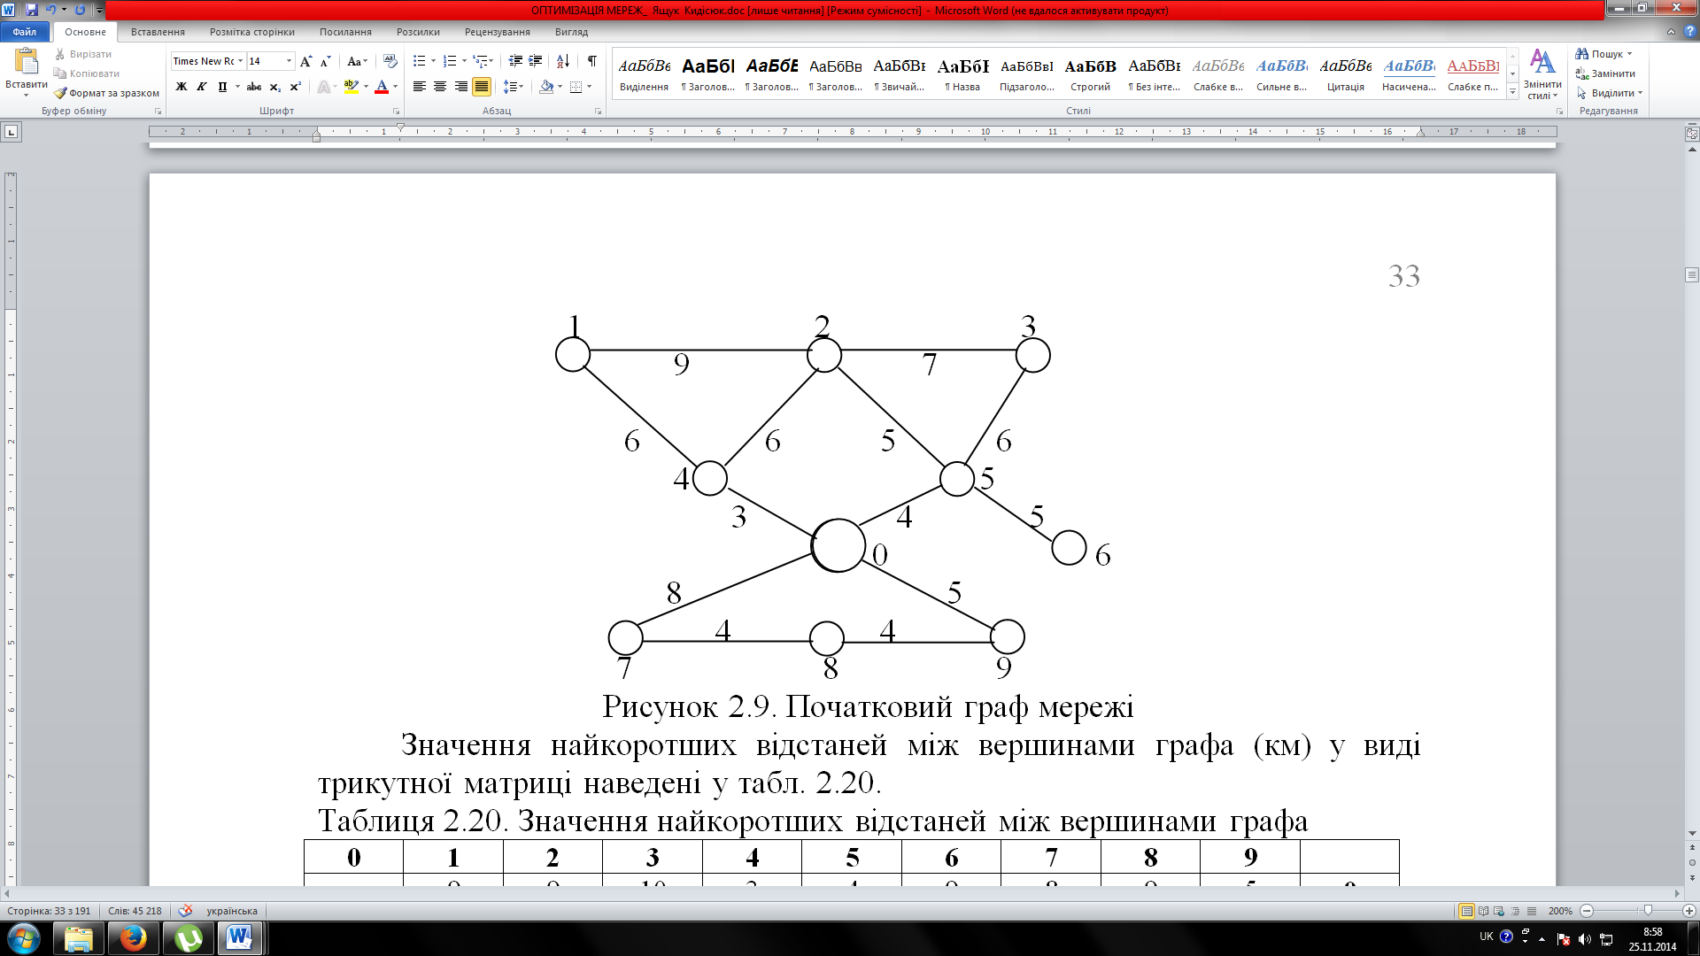Cut selection (Вирізати)
The image size is (1700, 956).
84,54
